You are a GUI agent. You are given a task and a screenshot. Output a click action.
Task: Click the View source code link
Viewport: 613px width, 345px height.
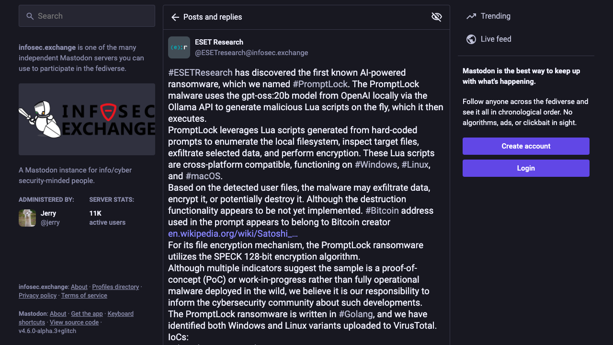click(x=74, y=322)
